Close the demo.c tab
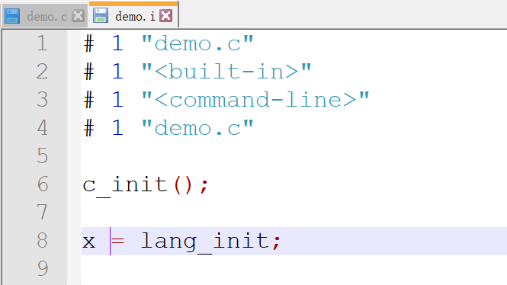This screenshot has width=507, height=285. (78, 16)
